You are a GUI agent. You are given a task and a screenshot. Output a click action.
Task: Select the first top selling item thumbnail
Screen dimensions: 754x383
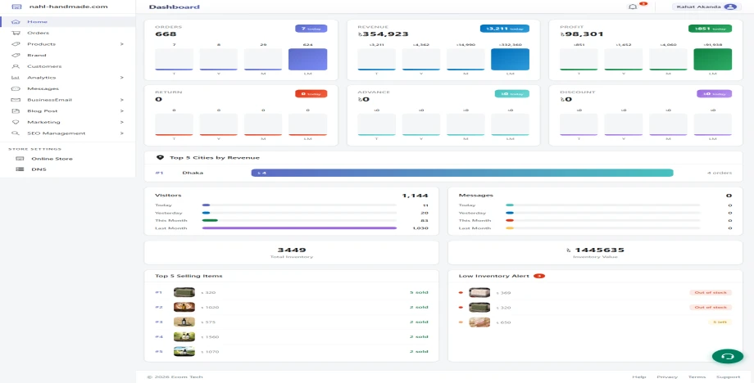[184, 292]
